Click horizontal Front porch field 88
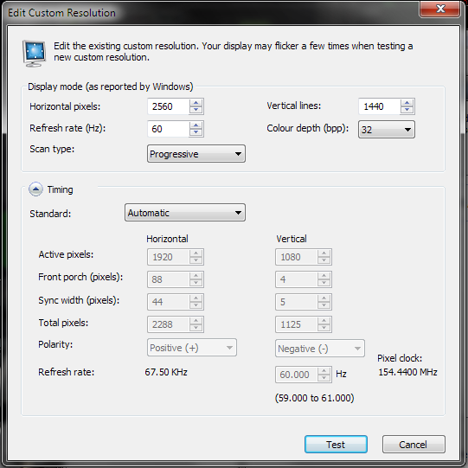The height and width of the screenshot is (468, 468). [169, 279]
